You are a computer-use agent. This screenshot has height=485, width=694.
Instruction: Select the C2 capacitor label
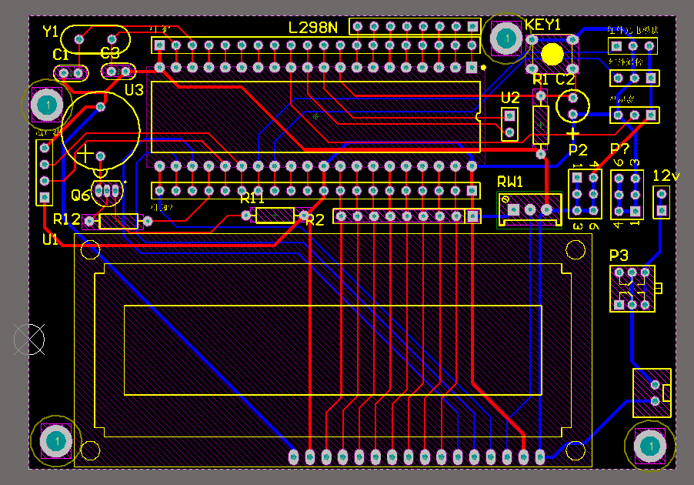point(566,80)
